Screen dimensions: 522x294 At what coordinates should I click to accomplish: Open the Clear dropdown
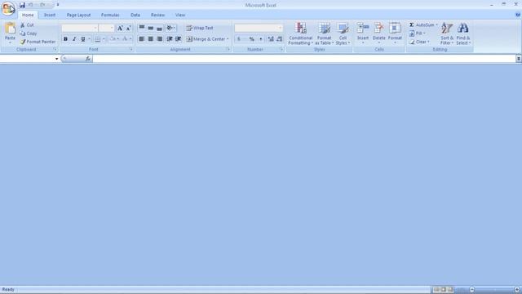pos(419,42)
